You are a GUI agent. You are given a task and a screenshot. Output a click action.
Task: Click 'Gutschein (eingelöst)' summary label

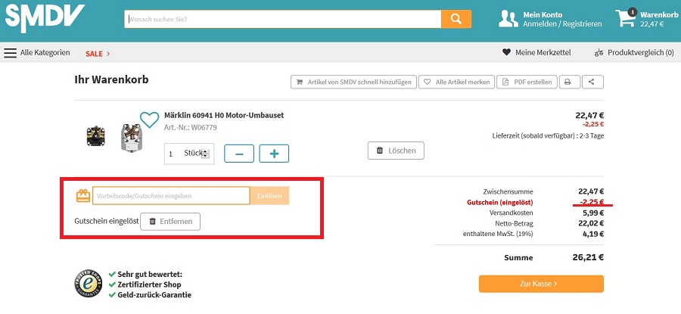(500, 202)
